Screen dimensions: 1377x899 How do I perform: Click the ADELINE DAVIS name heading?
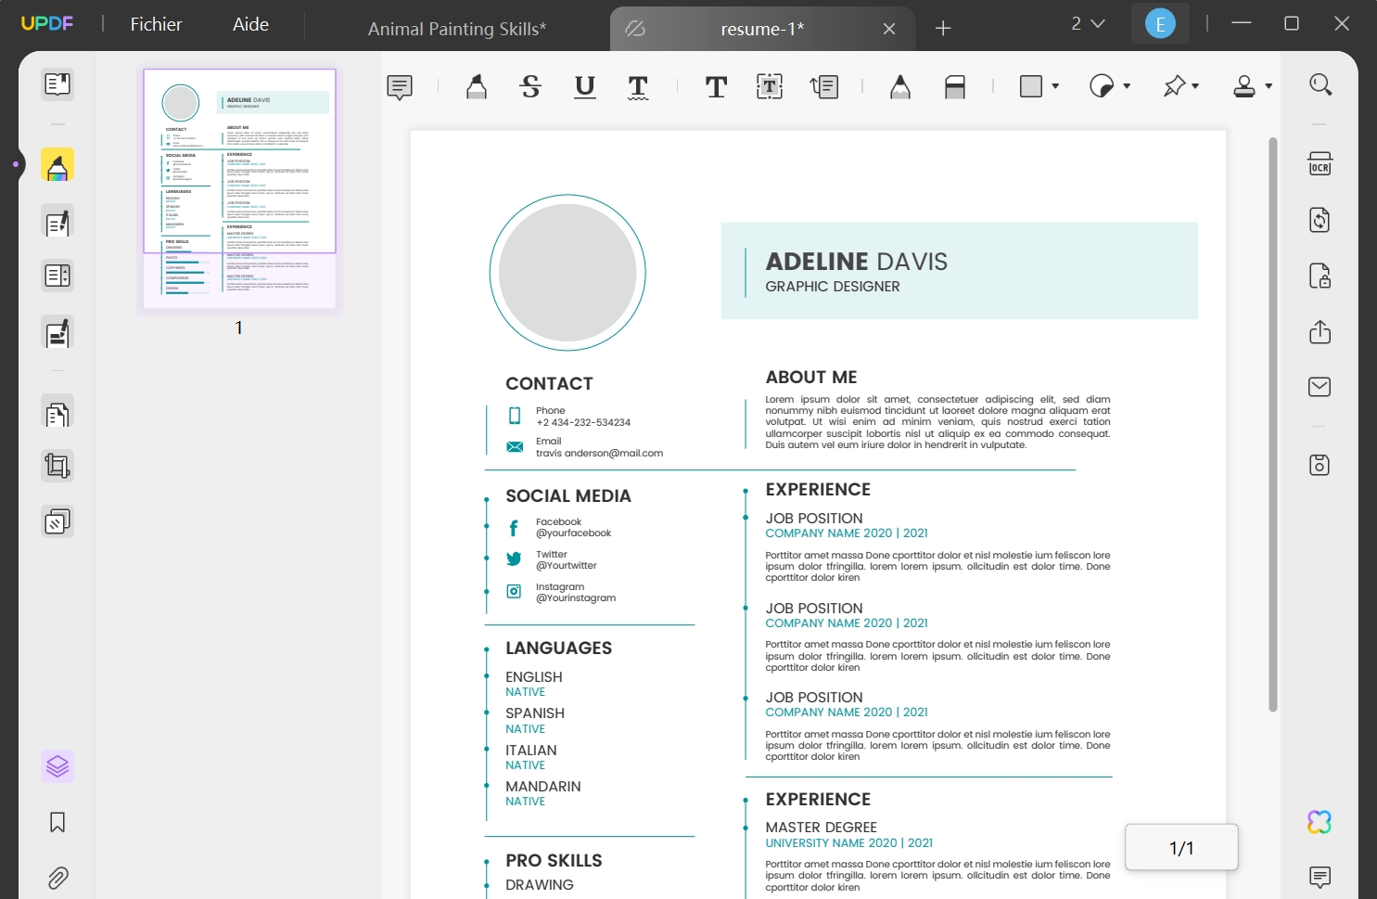[856, 262]
